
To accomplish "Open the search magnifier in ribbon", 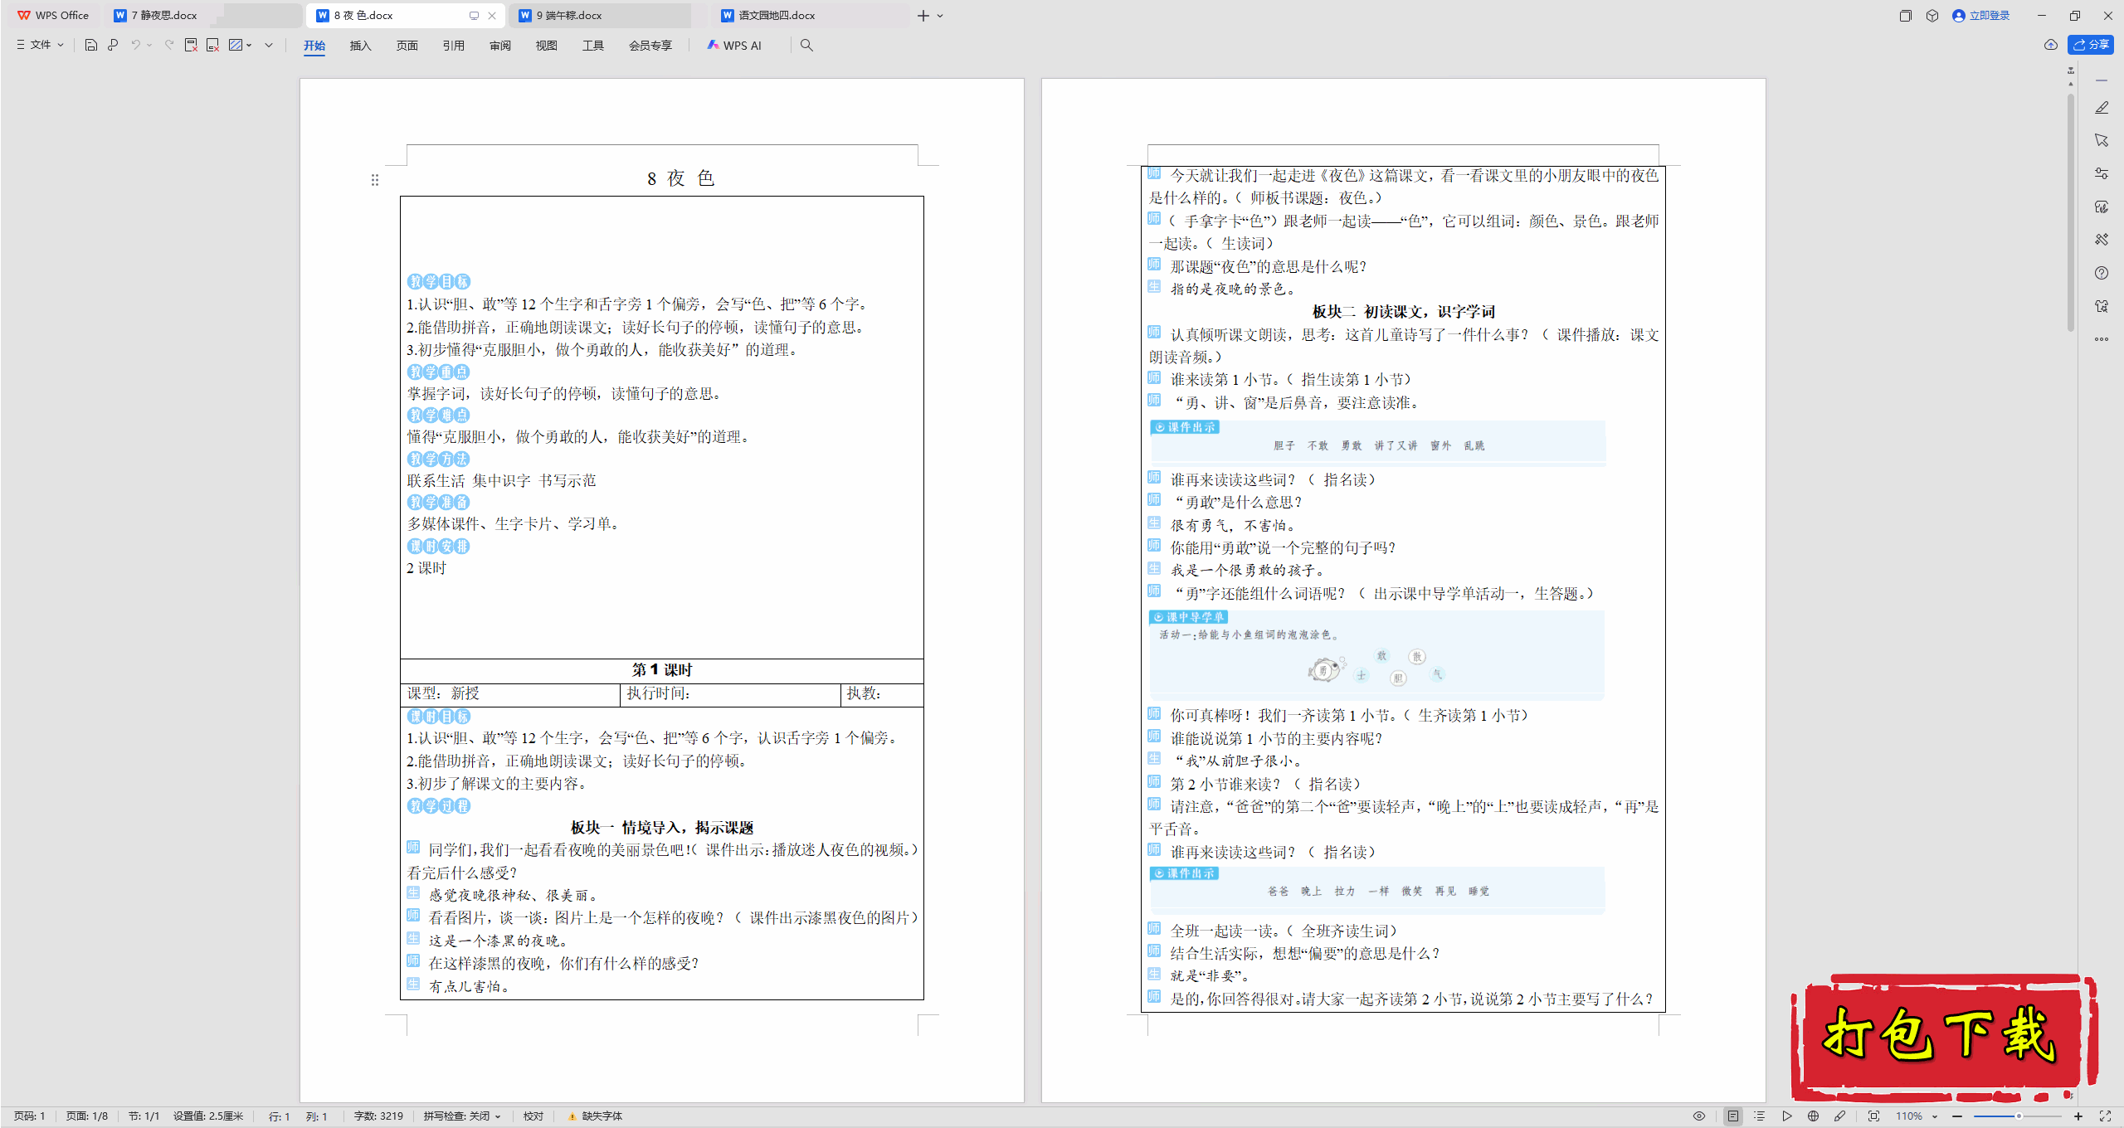I will coord(806,46).
